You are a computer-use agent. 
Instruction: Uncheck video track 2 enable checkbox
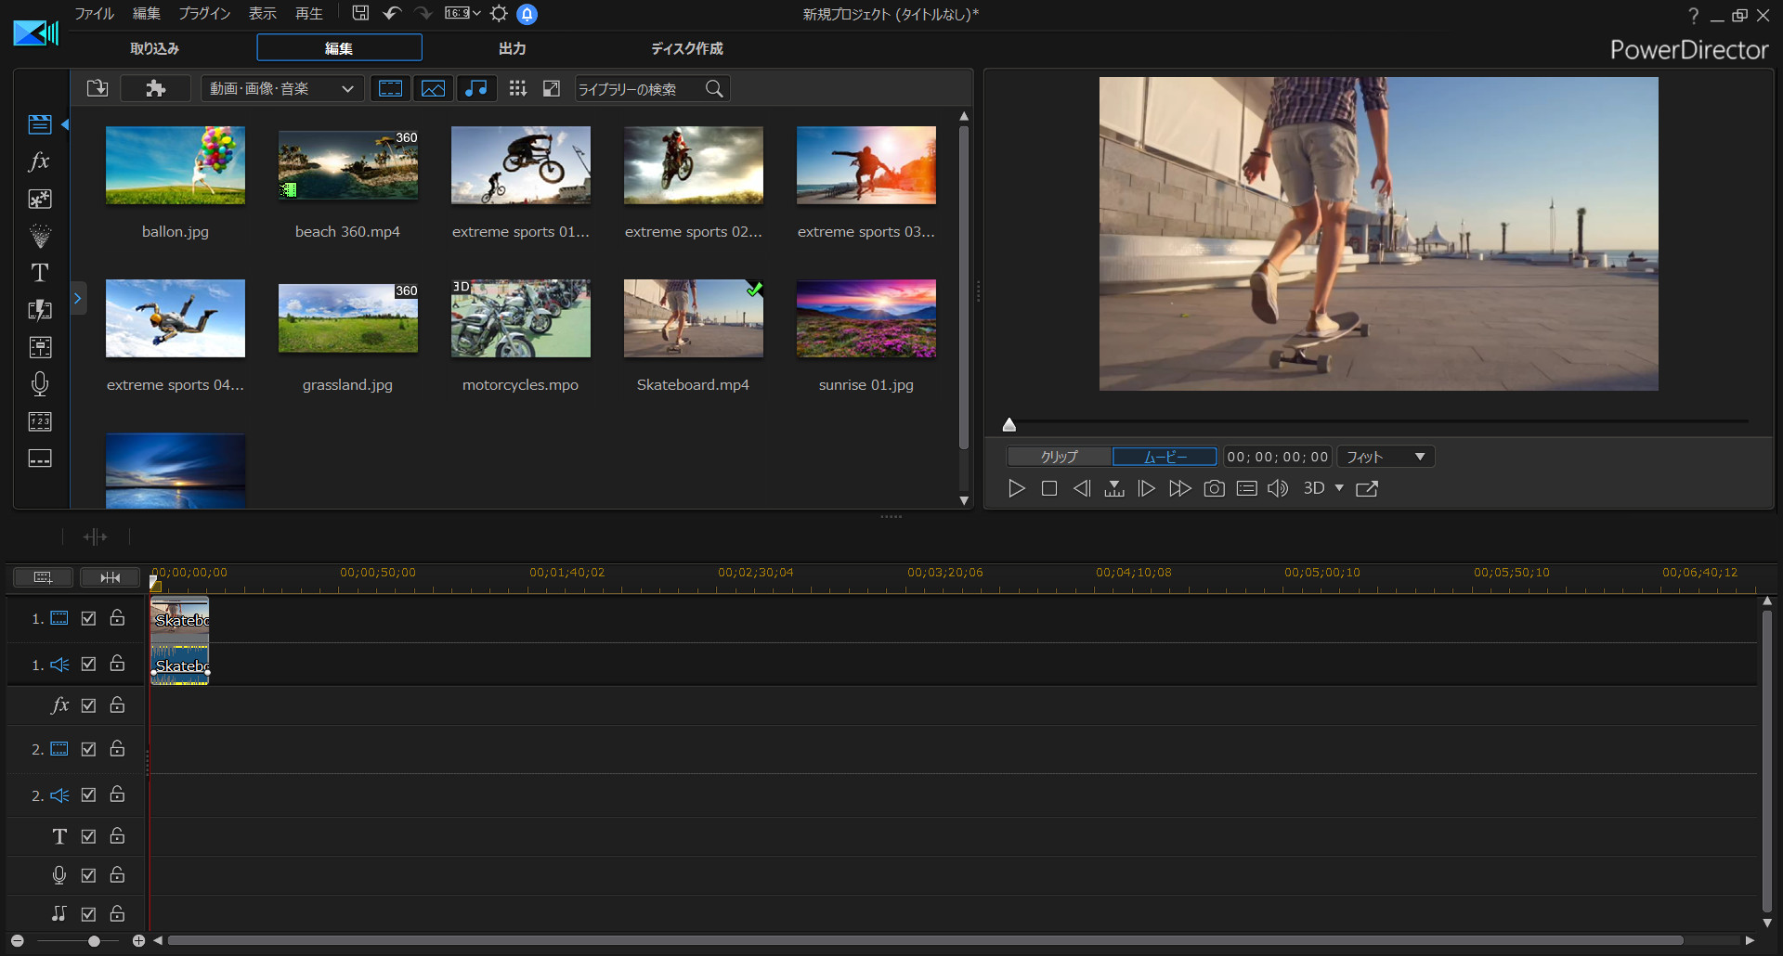point(88,748)
